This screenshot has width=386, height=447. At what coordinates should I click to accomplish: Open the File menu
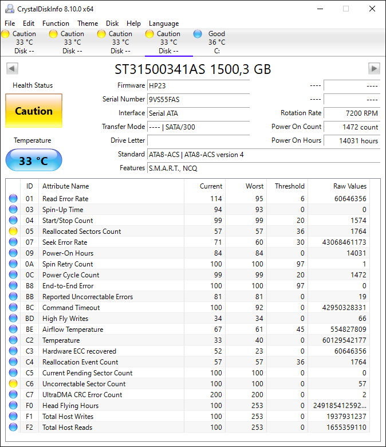(10, 23)
